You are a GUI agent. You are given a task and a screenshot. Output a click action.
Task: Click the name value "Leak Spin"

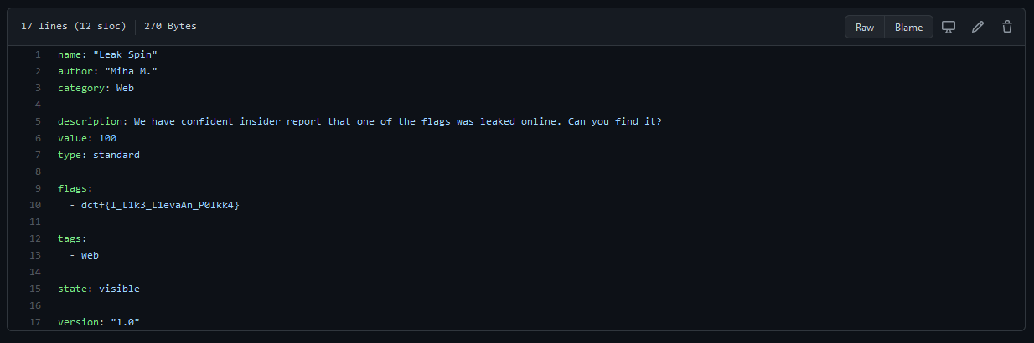click(x=126, y=54)
